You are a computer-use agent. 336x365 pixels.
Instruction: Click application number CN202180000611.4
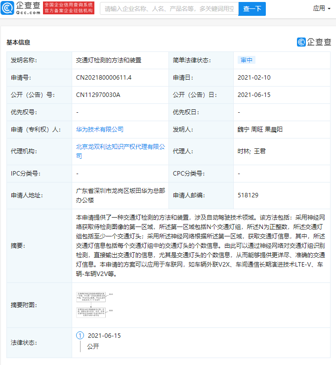coord(104,78)
